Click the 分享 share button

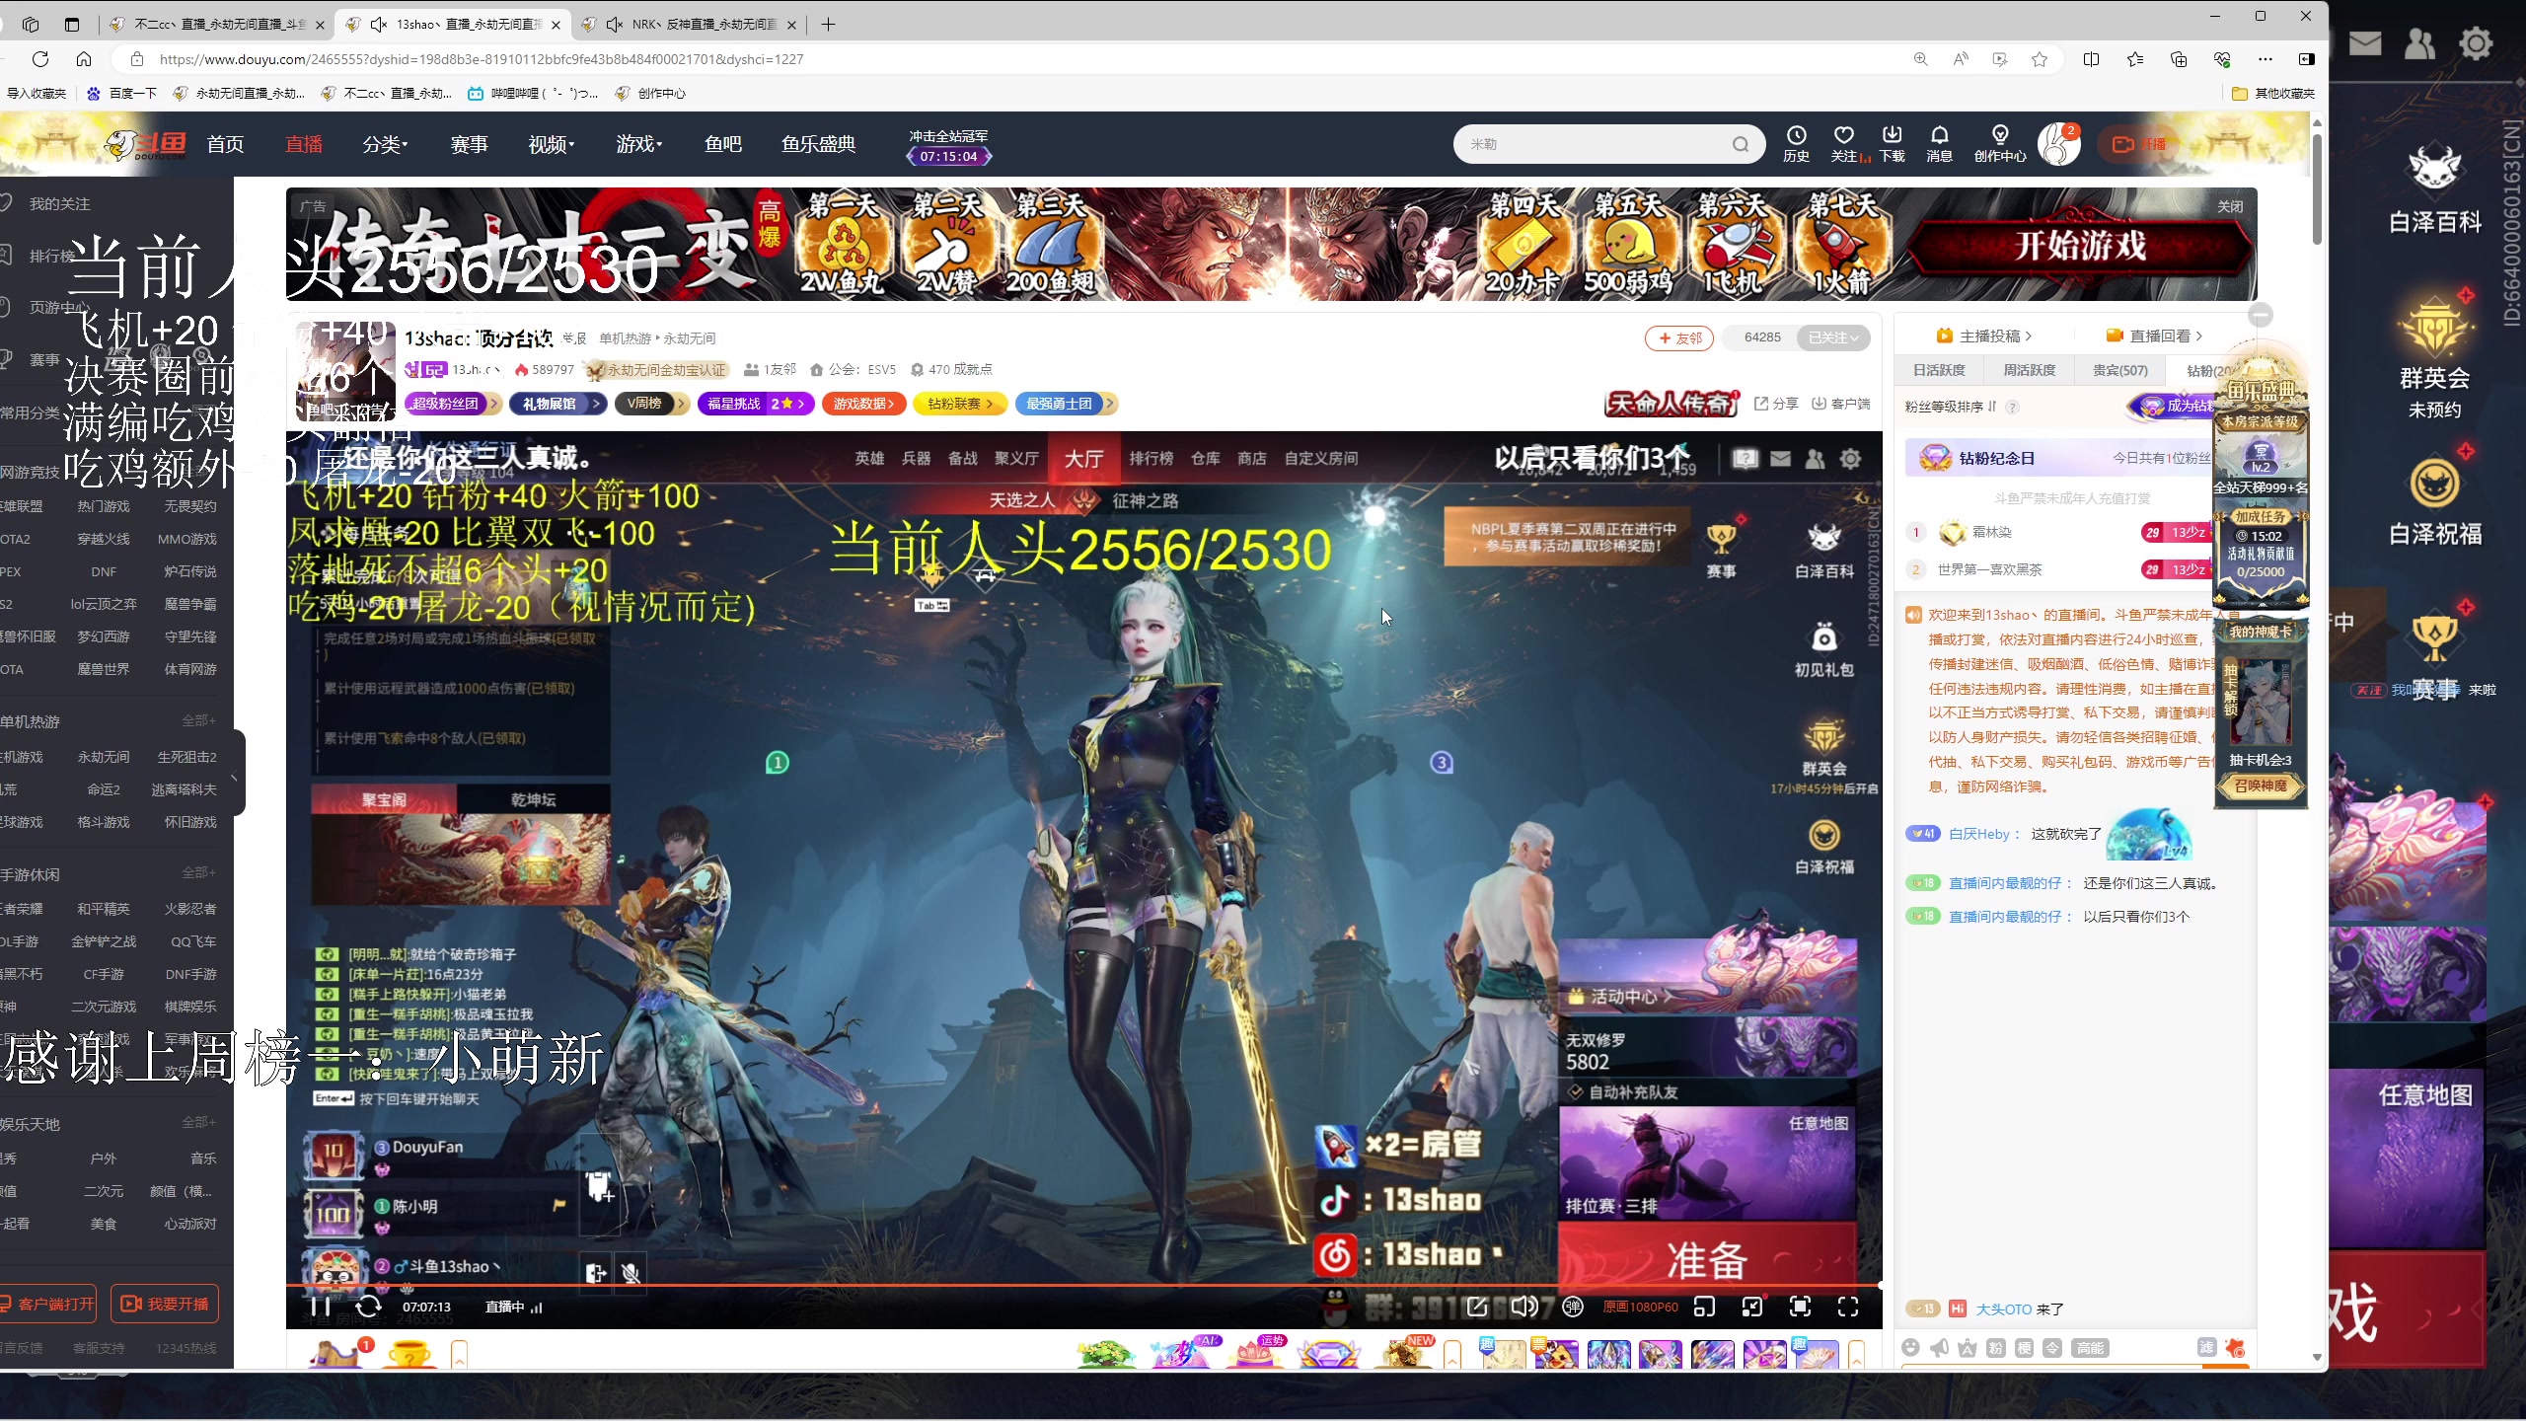pos(1776,404)
